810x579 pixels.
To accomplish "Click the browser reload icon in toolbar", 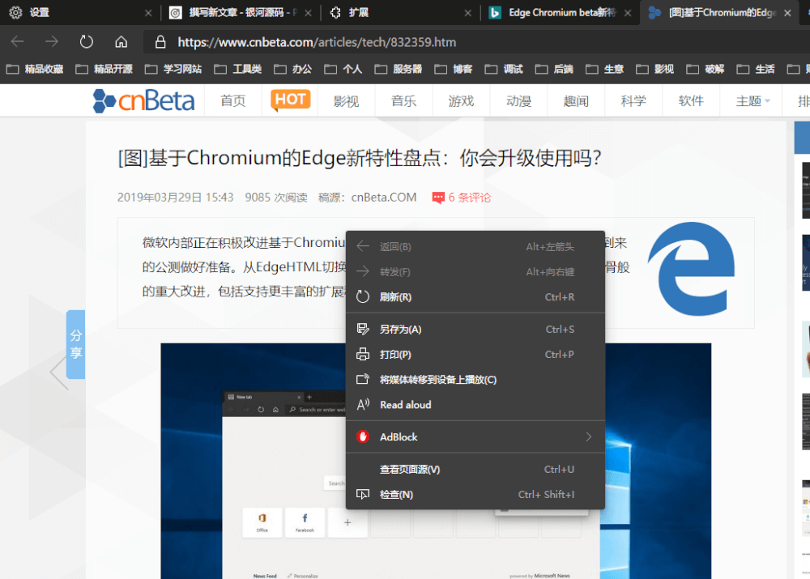I will pos(87,42).
